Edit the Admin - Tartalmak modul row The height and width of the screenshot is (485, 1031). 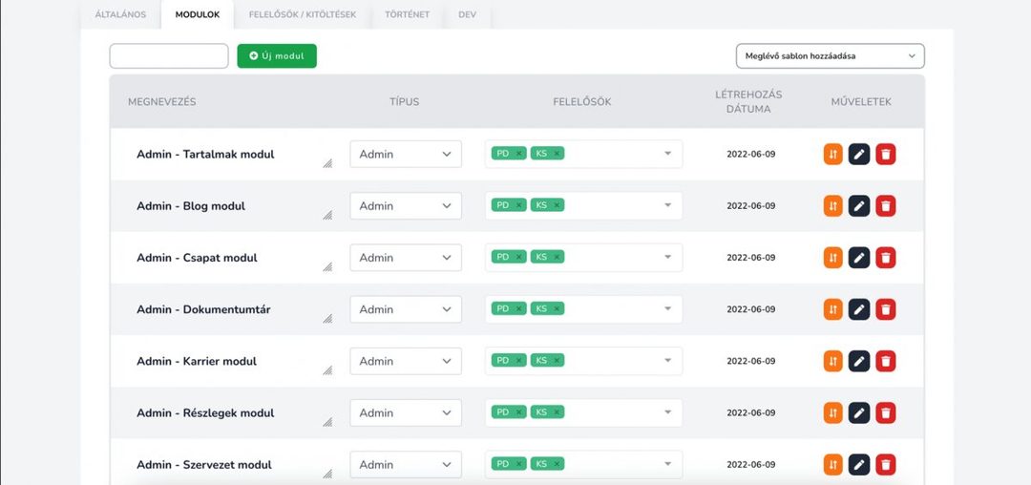(859, 155)
